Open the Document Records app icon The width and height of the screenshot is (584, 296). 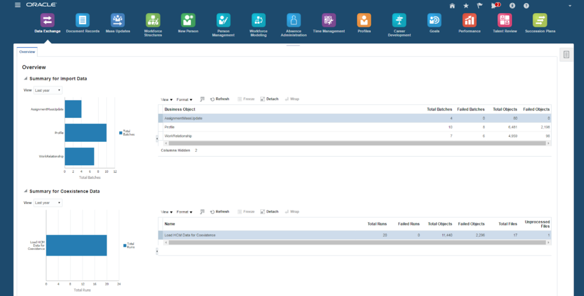(x=83, y=20)
